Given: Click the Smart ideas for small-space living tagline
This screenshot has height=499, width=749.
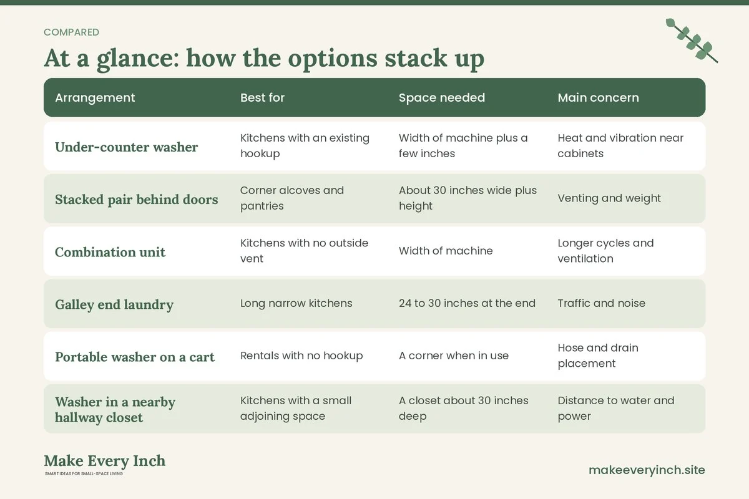Looking at the screenshot, I should click(x=84, y=474).
